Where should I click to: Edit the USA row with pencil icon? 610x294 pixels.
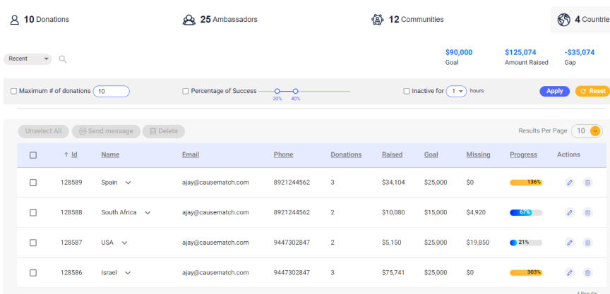570,243
